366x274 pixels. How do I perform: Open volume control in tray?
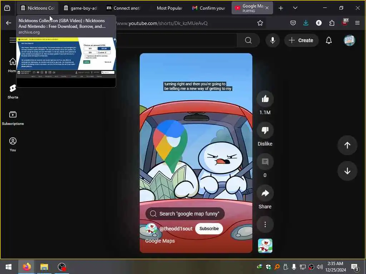point(320,267)
